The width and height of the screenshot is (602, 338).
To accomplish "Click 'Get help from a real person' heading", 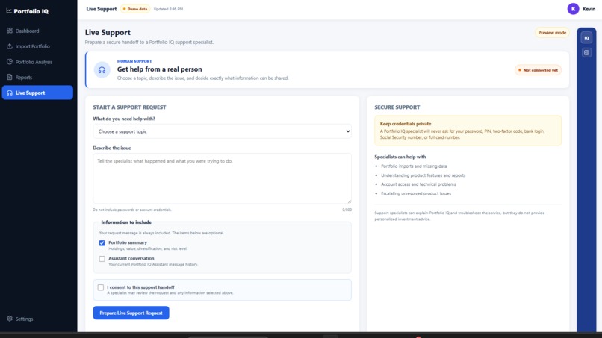I will [x=159, y=69].
